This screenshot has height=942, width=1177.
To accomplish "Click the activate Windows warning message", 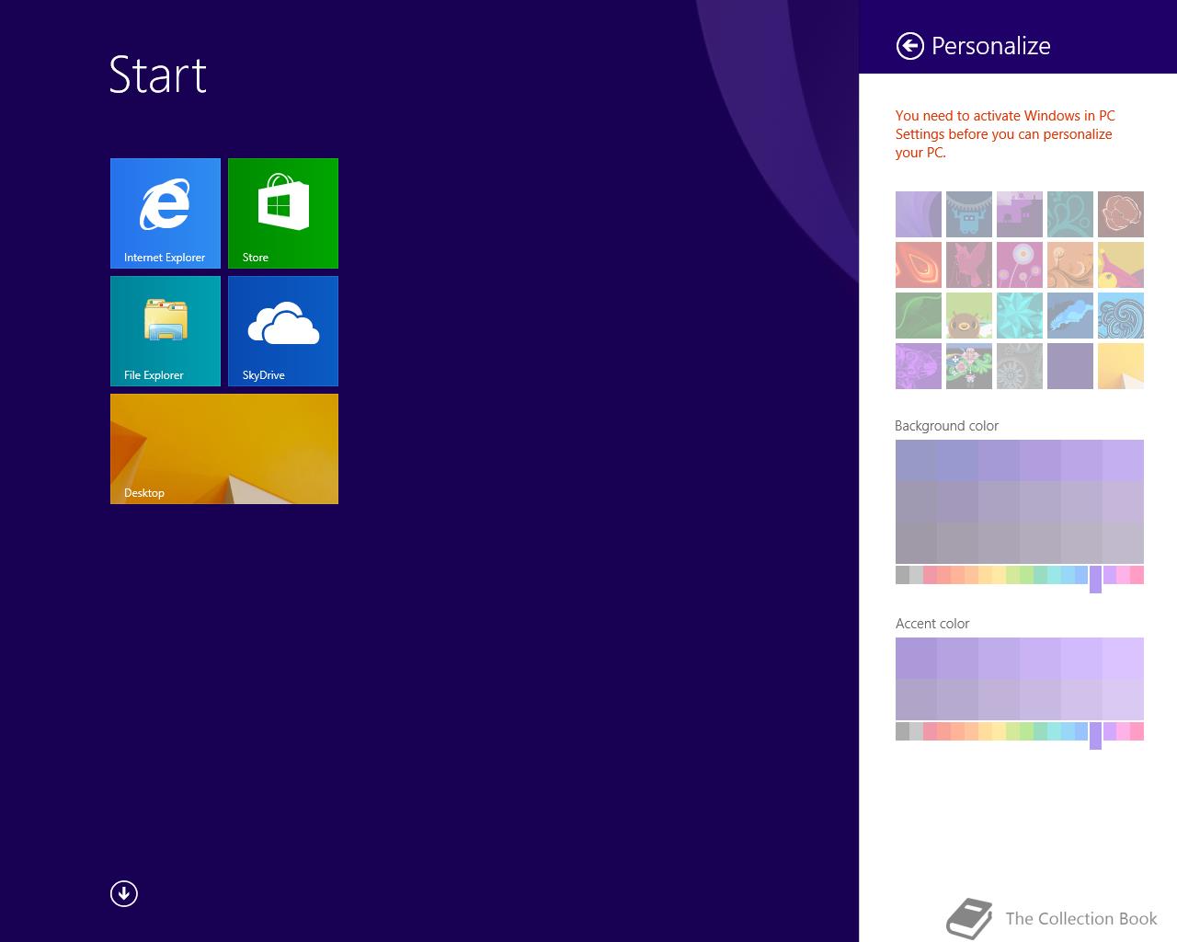I will pos(1005,134).
